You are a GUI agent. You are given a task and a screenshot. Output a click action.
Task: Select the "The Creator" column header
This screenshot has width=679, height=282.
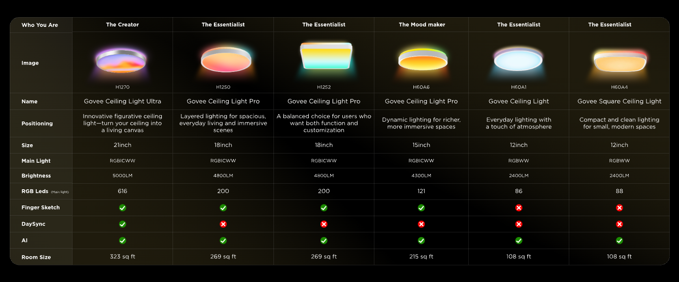tap(122, 25)
